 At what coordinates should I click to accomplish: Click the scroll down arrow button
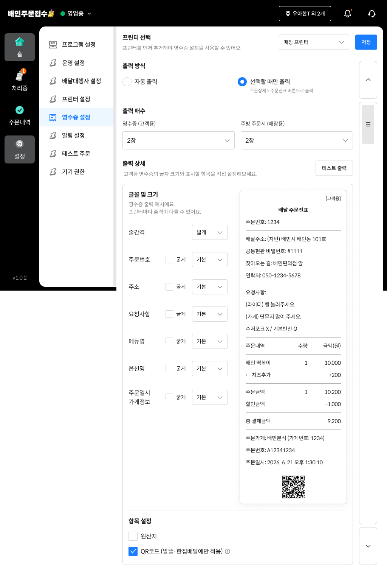368,546
